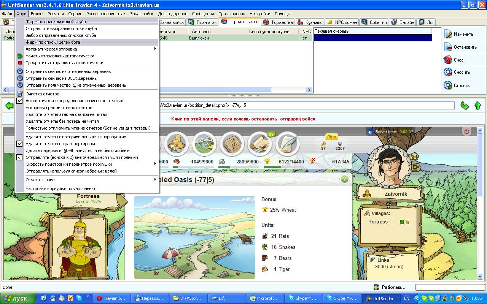Toggle delete transport reports checkbox
Viewport: 487px width, 304px height.
click(x=20, y=144)
